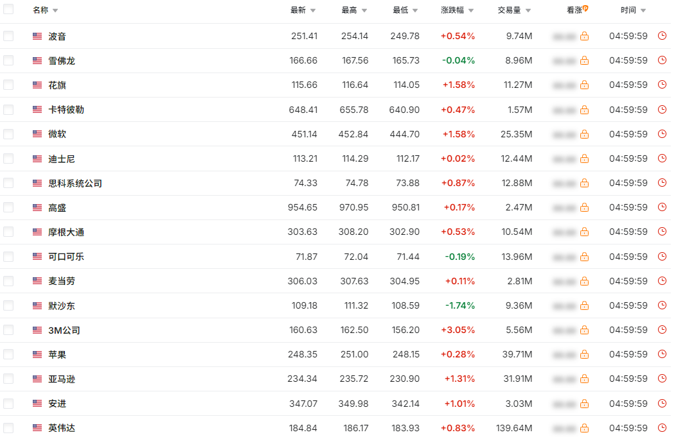Viewport: 676px width, 437px height.
Task: Click the lock icon in the 英伟达 row
Action: [x=584, y=428]
